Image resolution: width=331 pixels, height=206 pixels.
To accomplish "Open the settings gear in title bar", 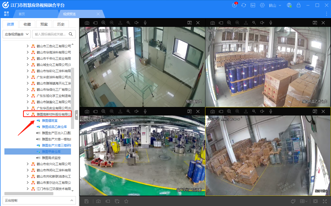I will (262, 5).
